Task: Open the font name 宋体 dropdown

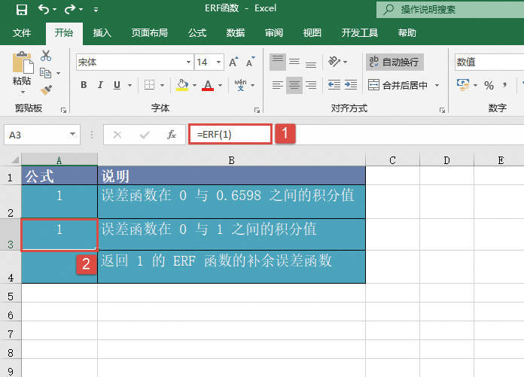Action: pos(188,62)
